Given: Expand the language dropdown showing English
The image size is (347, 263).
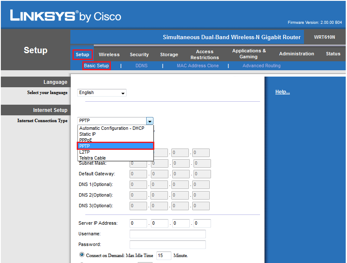Looking at the screenshot, I should [x=102, y=93].
